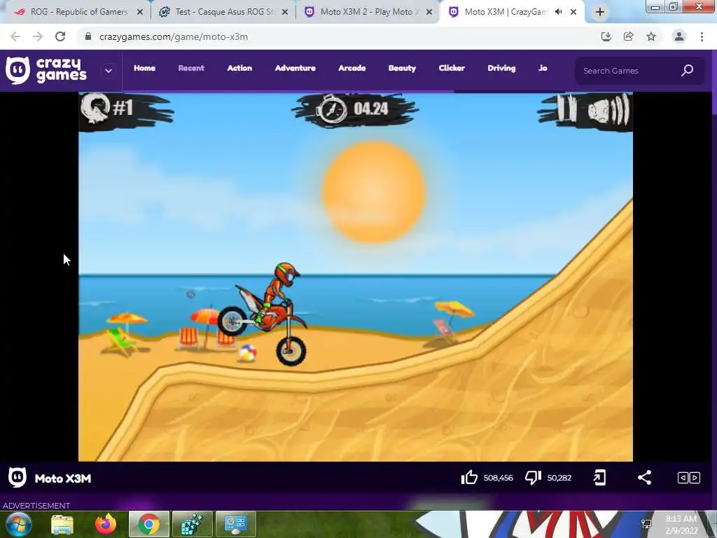Viewport: 717px width, 538px height.
Task: Open the Chrome profile icon
Action: click(679, 36)
